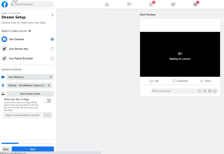This screenshot has width=224, height=154.
Task: Select the Use Stream Key radio button
Action: pyautogui.click(x=52, y=49)
